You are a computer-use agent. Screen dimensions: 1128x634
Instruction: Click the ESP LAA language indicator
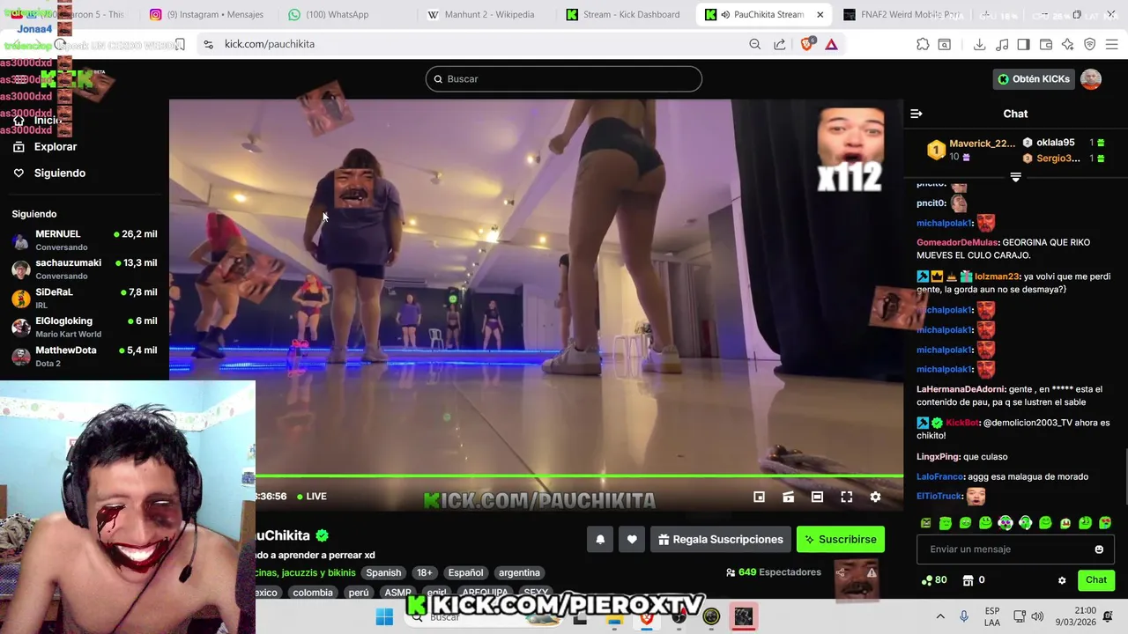point(992,616)
